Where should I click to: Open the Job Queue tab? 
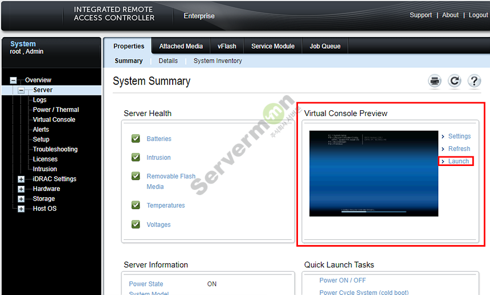[x=325, y=46]
